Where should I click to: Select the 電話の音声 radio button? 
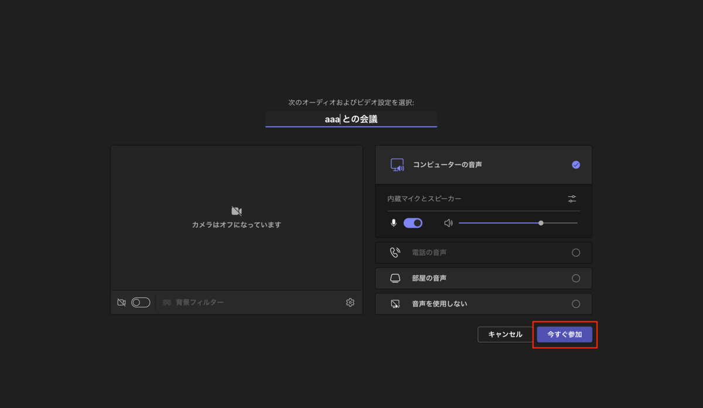(576, 252)
